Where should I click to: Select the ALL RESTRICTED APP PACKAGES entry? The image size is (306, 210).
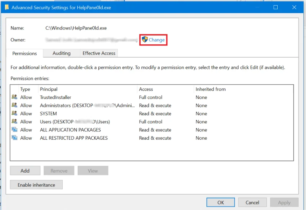151,138
